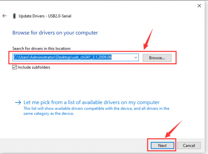Click the Include subfolders label text
The width and height of the screenshot is (208, 154).
(34, 67)
